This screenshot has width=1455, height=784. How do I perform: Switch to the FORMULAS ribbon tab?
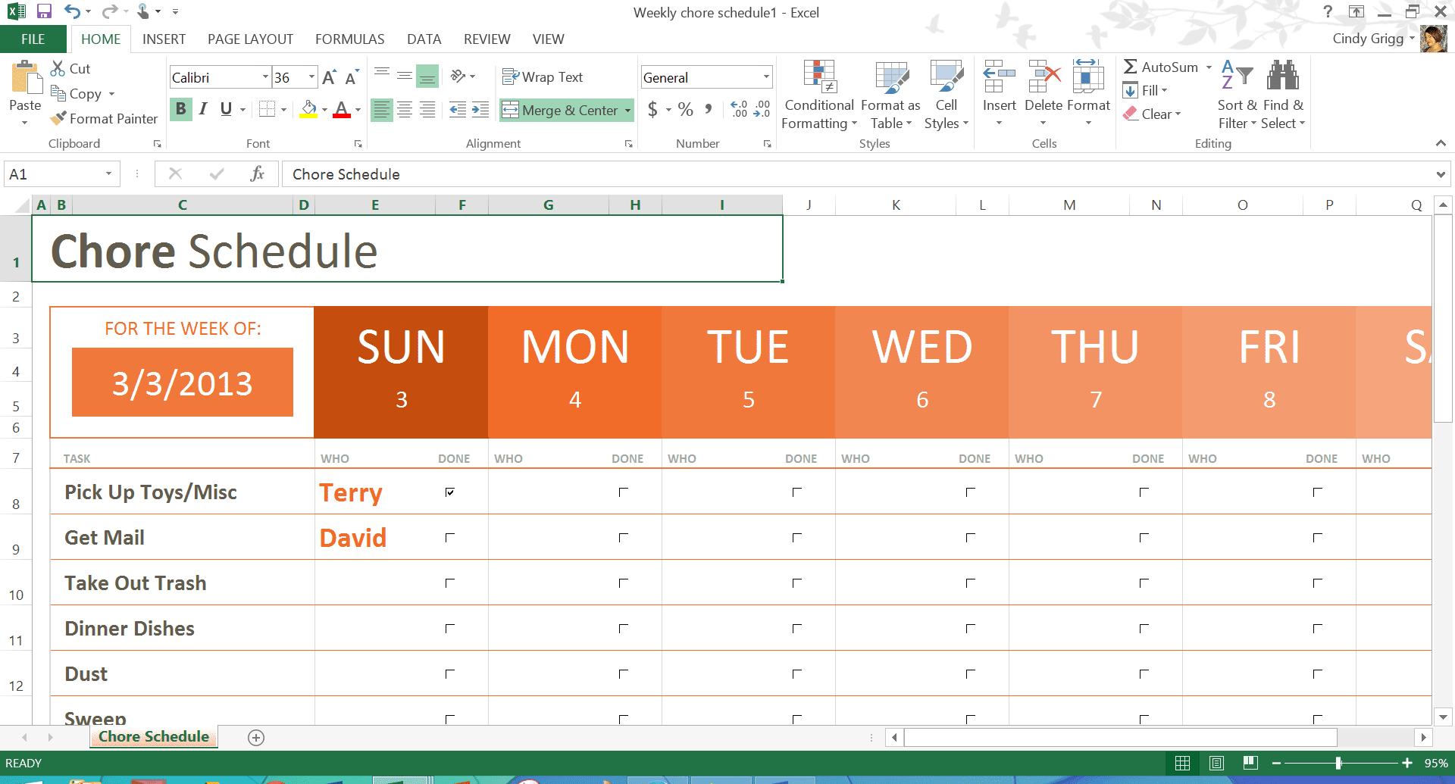point(349,39)
